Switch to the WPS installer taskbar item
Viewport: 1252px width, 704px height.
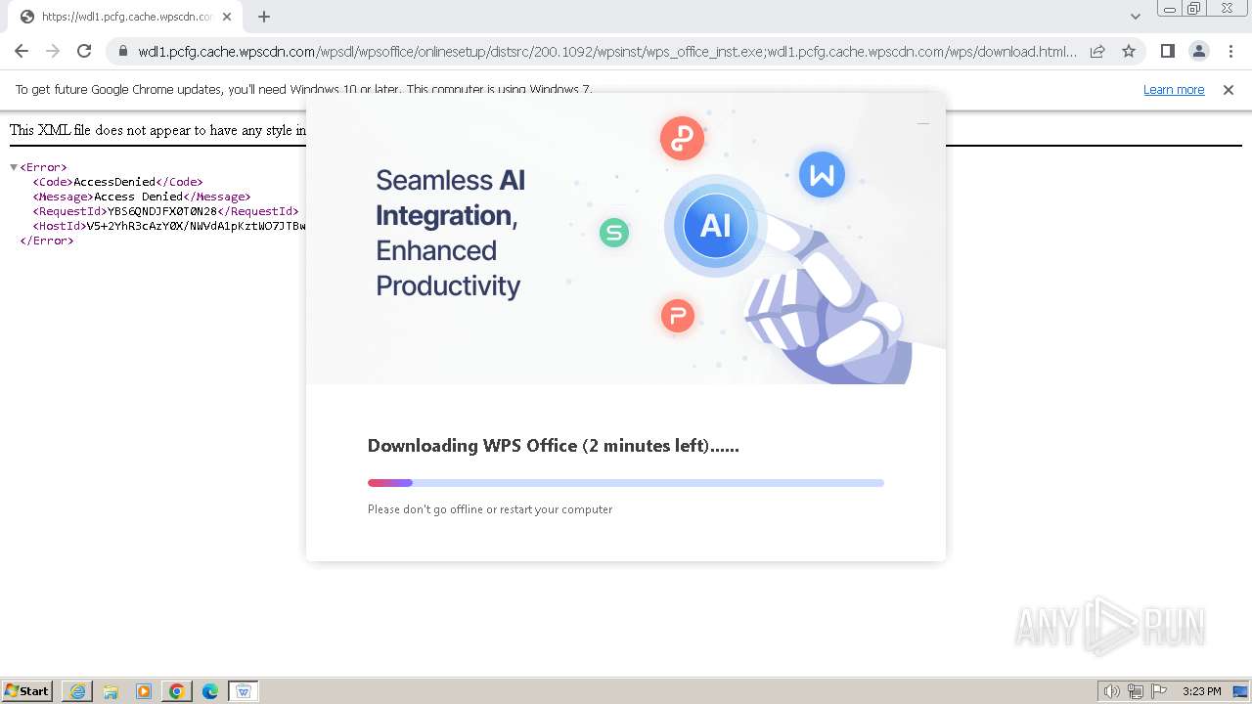click(244, 691)
